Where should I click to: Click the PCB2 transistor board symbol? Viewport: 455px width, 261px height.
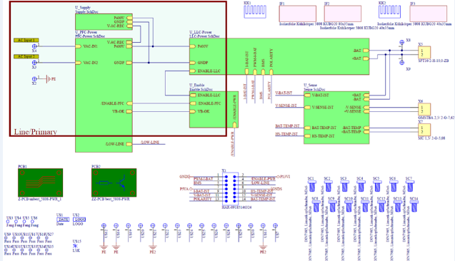114,183
